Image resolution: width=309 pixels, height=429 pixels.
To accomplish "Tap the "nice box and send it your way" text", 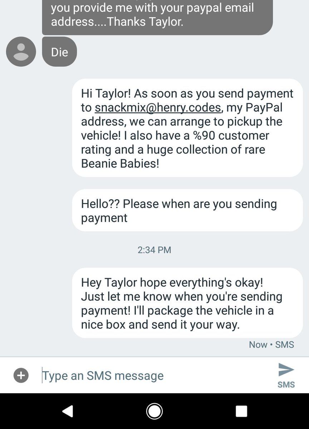I will pos(160,325).
